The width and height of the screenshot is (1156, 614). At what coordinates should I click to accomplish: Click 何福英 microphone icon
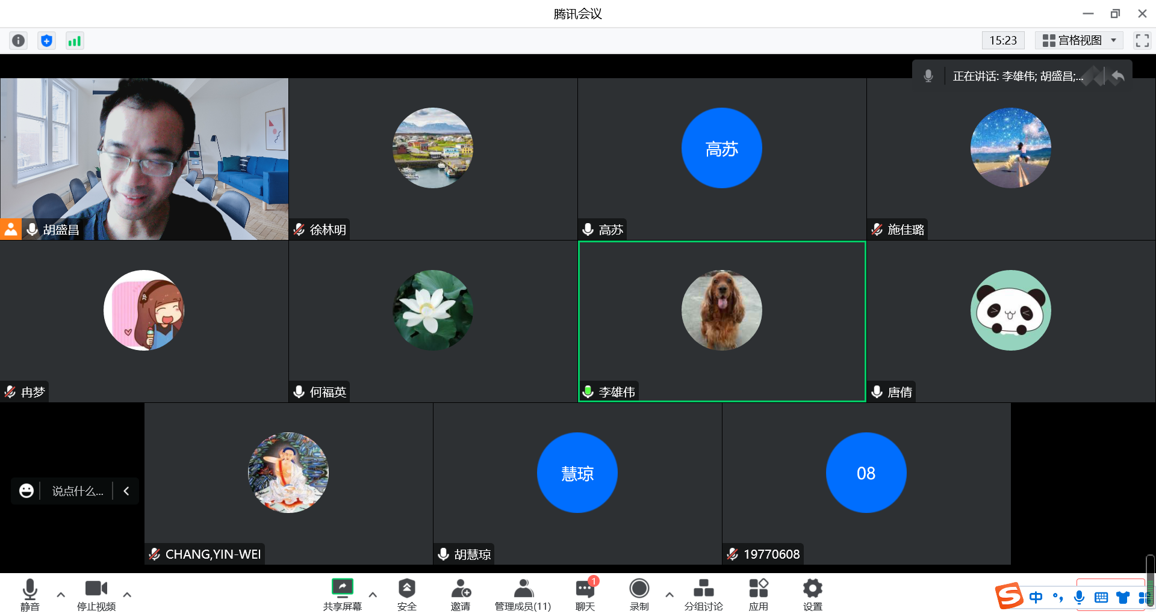click(x=299, y=391)
